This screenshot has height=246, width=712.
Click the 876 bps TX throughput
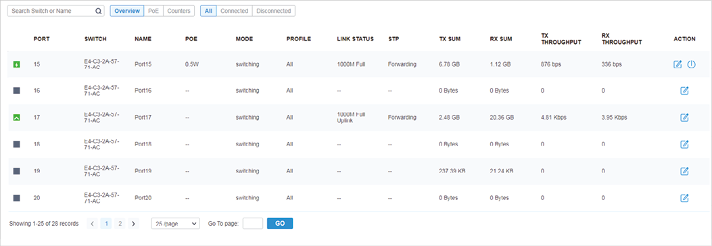pyautogui.click(x=551, y=64)
